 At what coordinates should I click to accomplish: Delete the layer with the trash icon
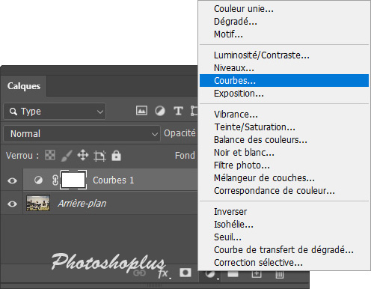click(280, 275)
